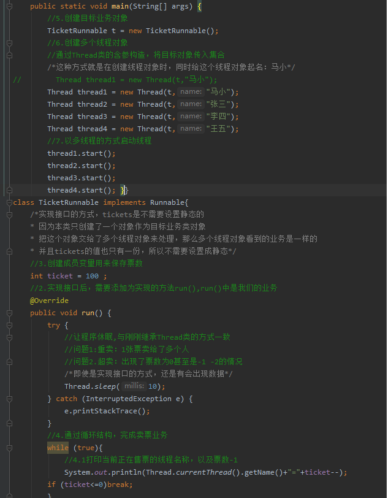Viewport: 391px width, 498px height.
Task: Place cursor on the main method name
Action: [x=120, y=6]
